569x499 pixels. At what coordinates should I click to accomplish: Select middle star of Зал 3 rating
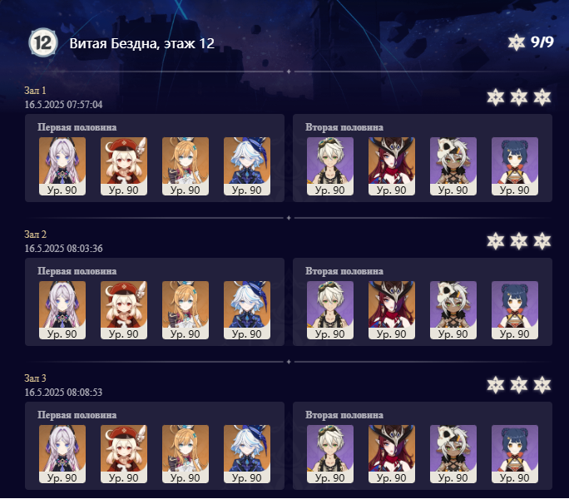click(x=519, y=385)
